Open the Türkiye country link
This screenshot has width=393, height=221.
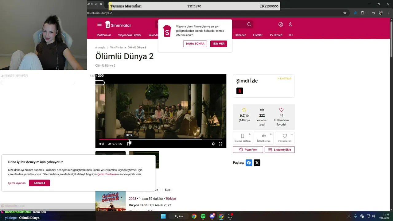(171, 199)
